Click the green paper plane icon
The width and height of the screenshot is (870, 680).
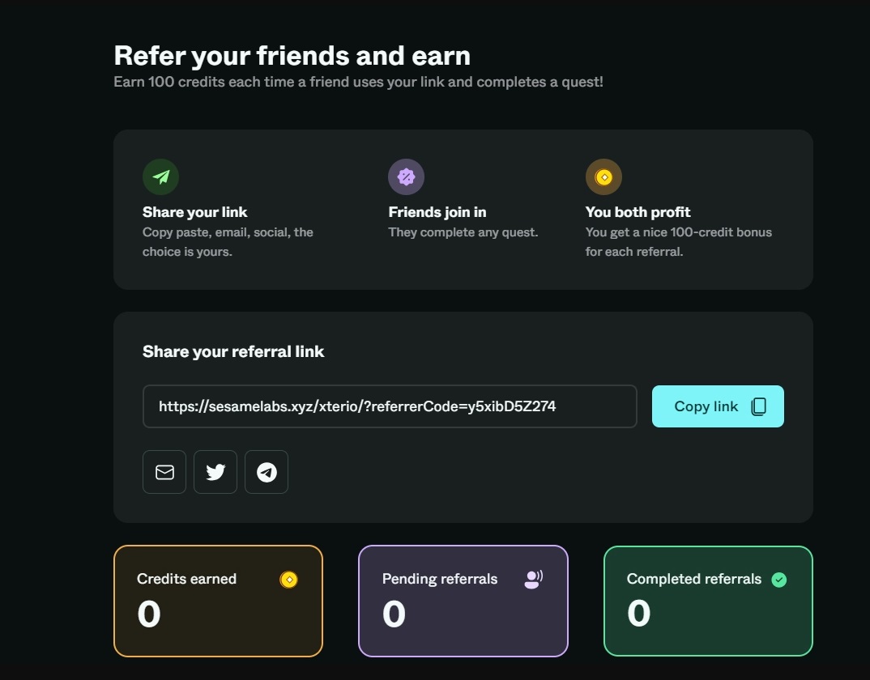(161, 177)
